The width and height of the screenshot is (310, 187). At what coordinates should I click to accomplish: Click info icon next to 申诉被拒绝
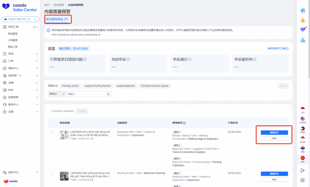coord(255,59)
